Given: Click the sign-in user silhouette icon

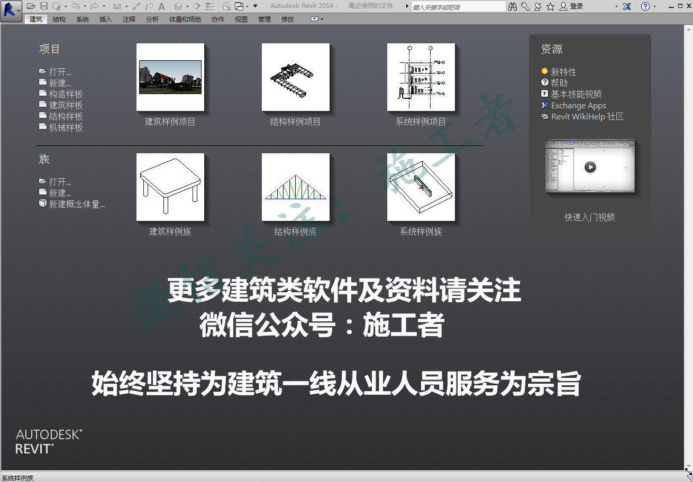Looking at the screenshot, I should pyautogui.click(x=563, y=6).
